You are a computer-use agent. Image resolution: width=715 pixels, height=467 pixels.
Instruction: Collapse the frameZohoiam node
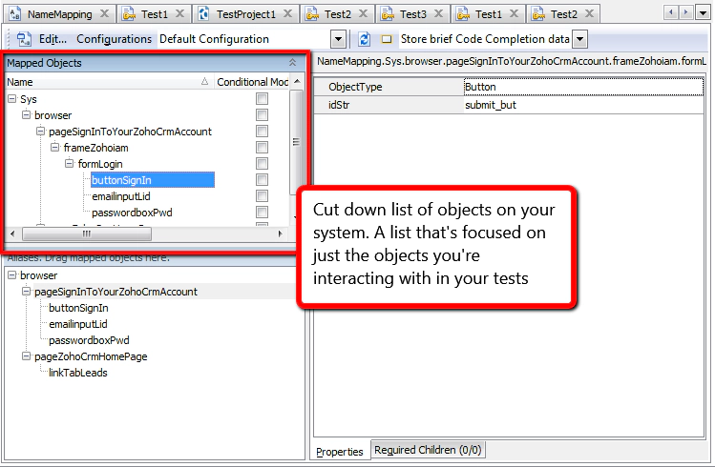point(55,147)
